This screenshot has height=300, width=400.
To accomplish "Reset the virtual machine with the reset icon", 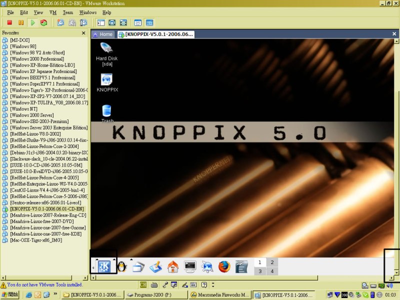I will 44,22.
